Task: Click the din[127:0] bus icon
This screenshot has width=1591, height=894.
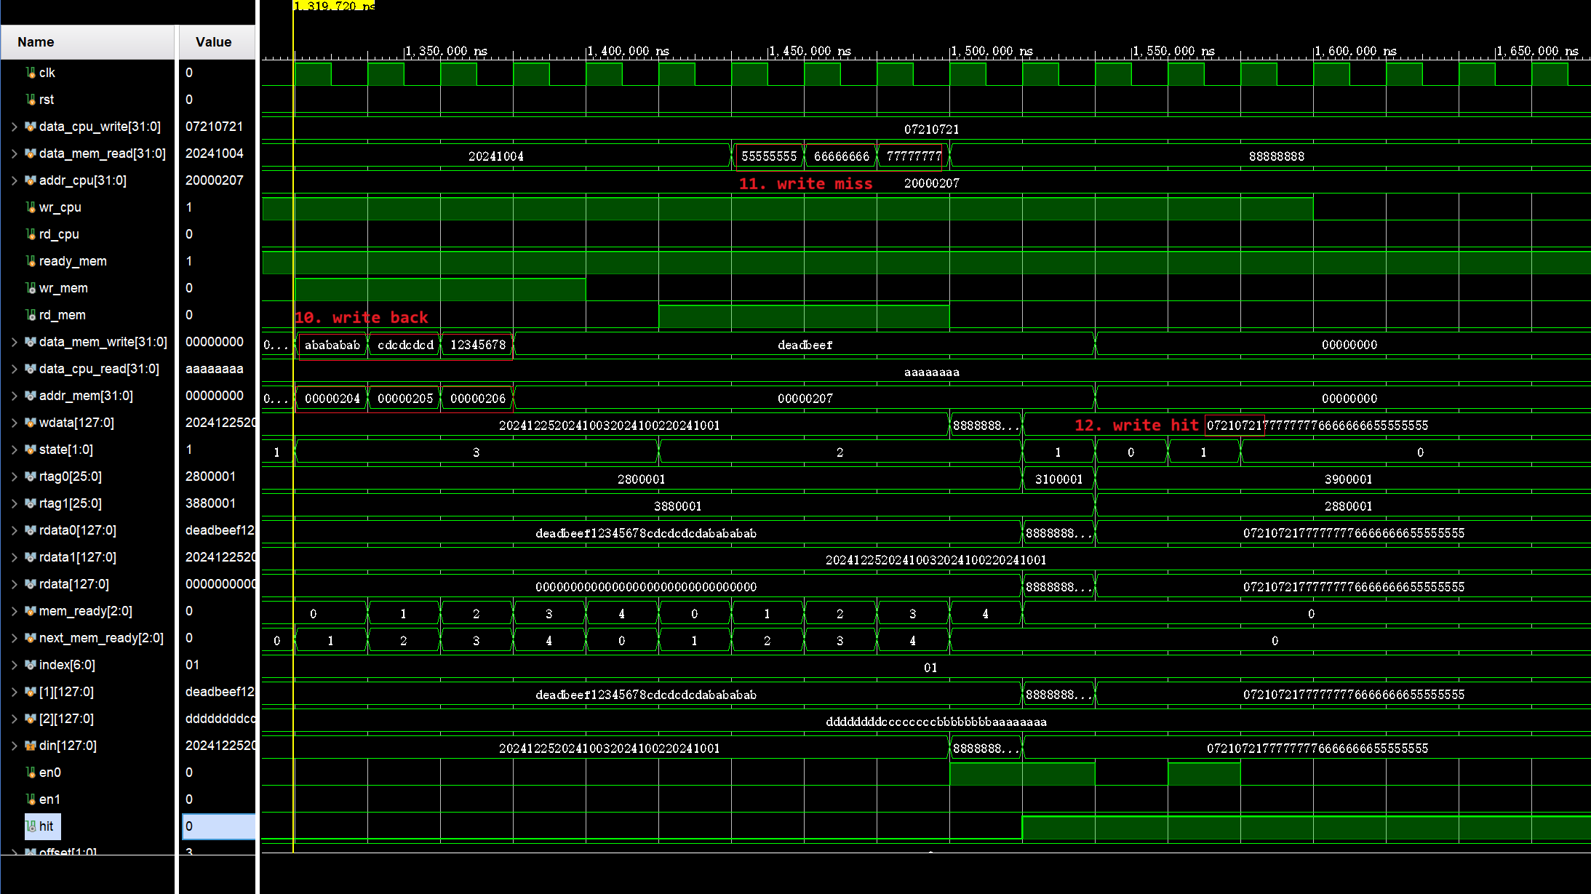Action: [x=31, y=746]
